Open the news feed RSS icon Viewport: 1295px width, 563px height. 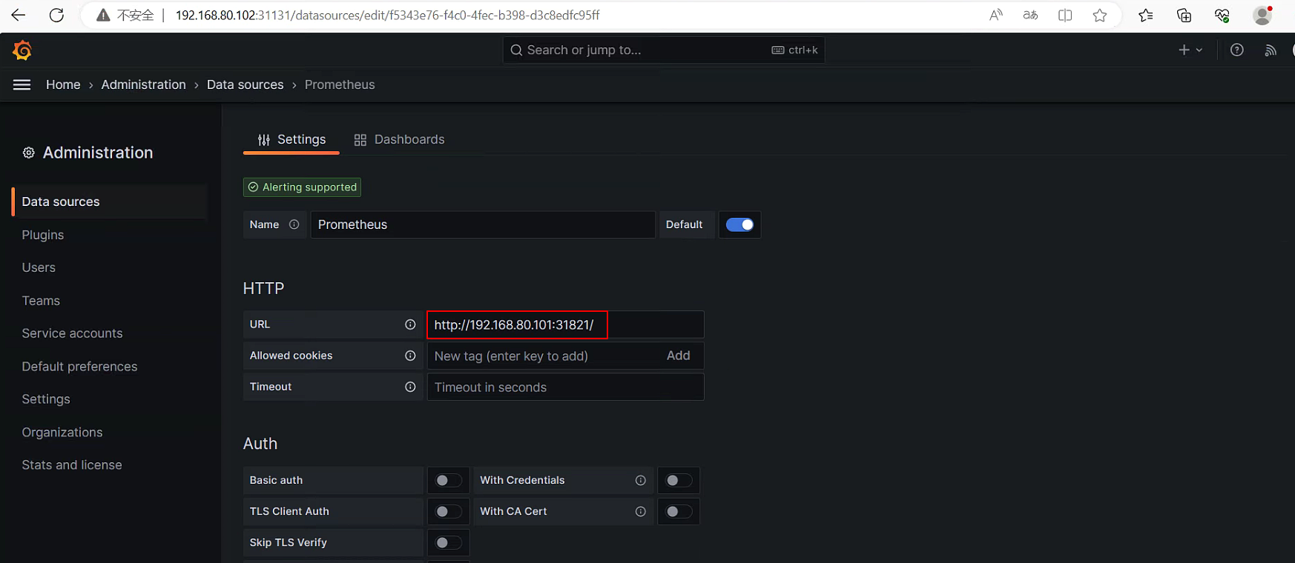(x=1271, y=50)
